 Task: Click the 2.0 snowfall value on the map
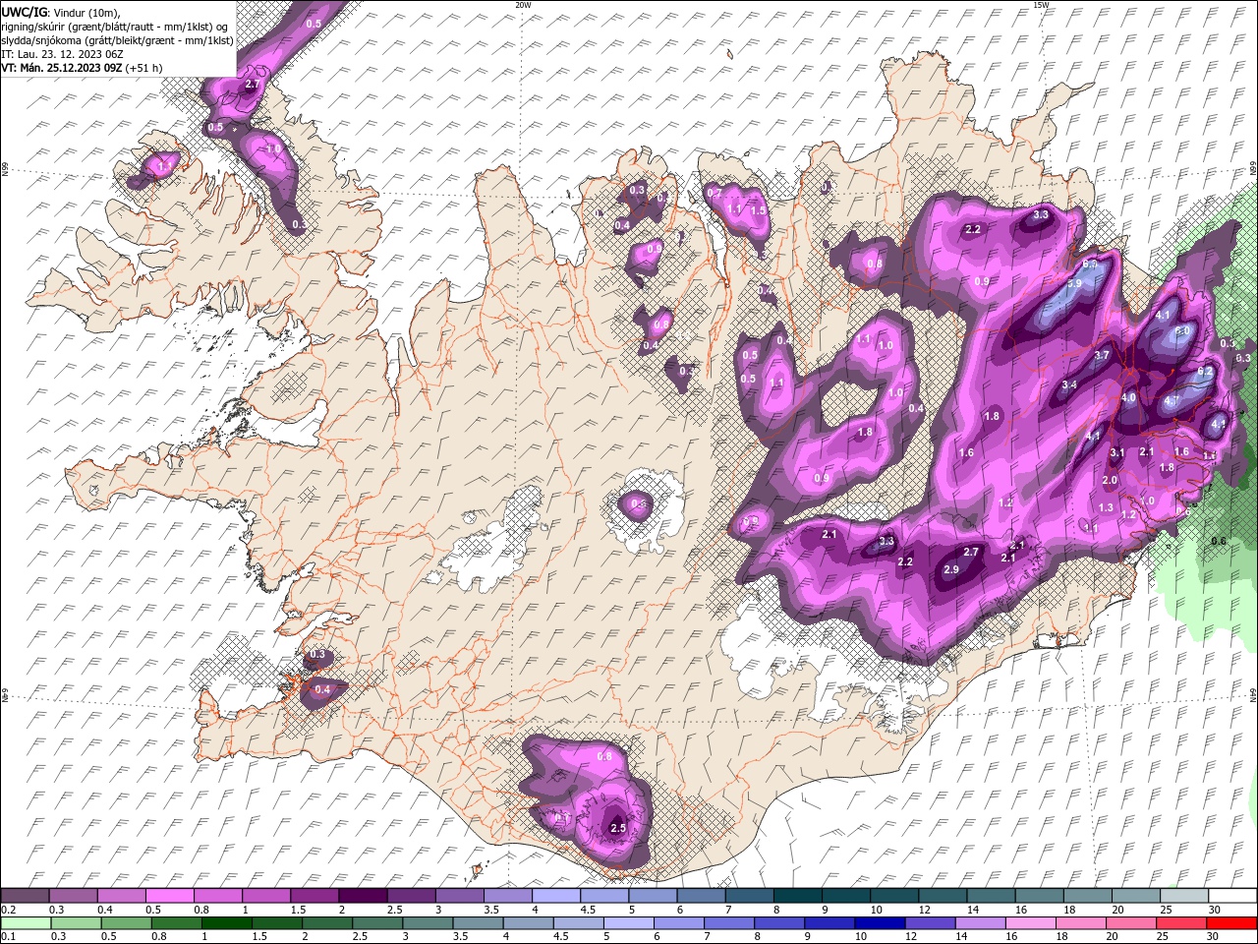click(x=1110, y=480)
